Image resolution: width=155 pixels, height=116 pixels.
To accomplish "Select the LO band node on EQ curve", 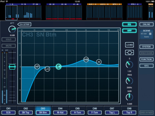I will point(47,69).
